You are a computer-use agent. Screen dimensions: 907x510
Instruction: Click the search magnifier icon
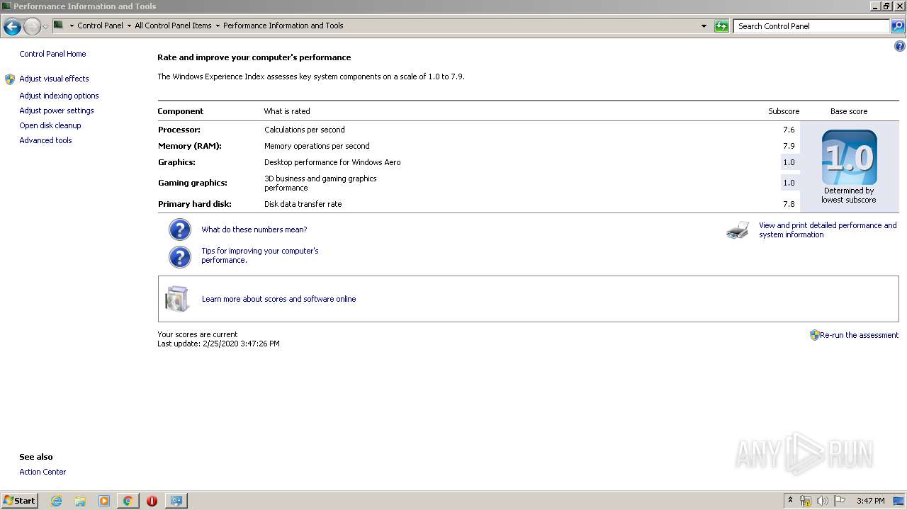point(898,26)
